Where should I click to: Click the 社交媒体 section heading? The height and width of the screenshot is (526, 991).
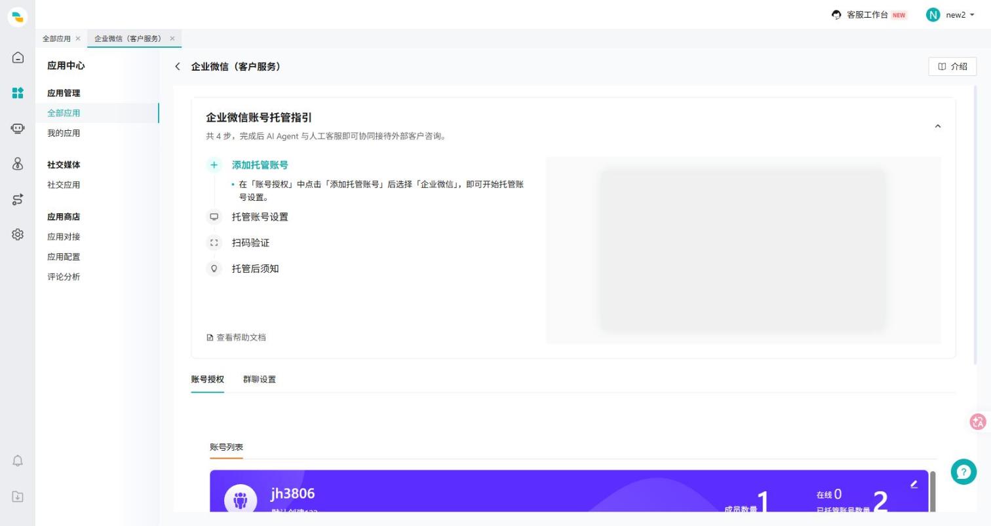tap(64, 165)
